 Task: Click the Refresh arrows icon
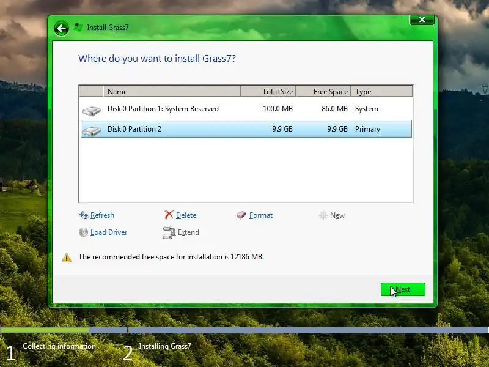pos(84,215)
